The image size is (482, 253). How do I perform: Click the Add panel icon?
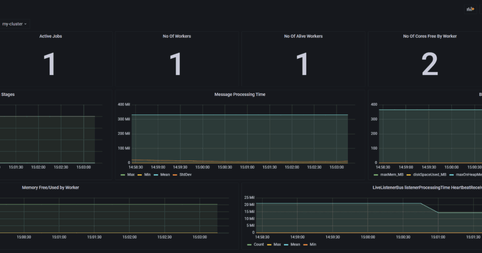[470, 9]
